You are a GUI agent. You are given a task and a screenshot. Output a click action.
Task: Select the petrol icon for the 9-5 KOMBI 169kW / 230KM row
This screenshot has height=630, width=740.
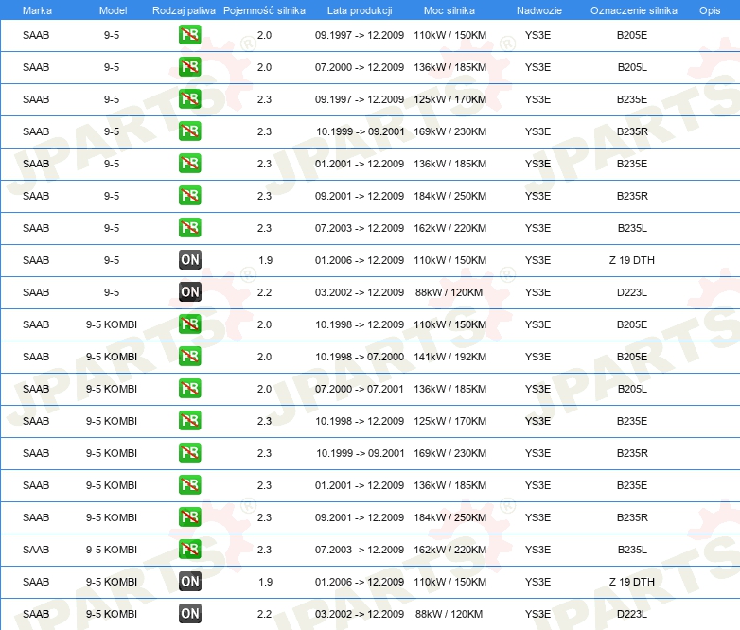[x=189, y=452]
